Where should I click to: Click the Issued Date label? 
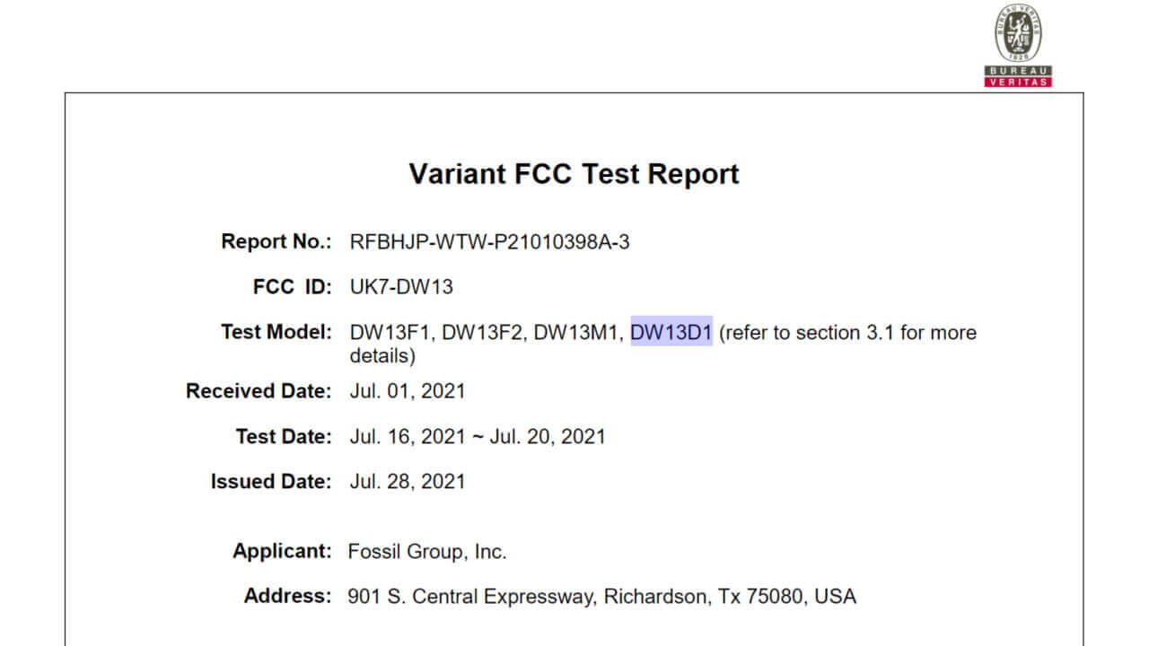pyautogui.click(x=270, y=482)
